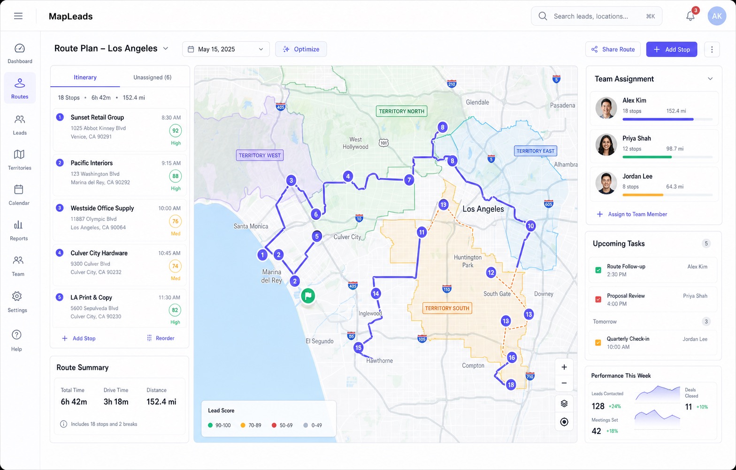
Task: Open the hamburger menu icon
Action: (x=18, y=16)
